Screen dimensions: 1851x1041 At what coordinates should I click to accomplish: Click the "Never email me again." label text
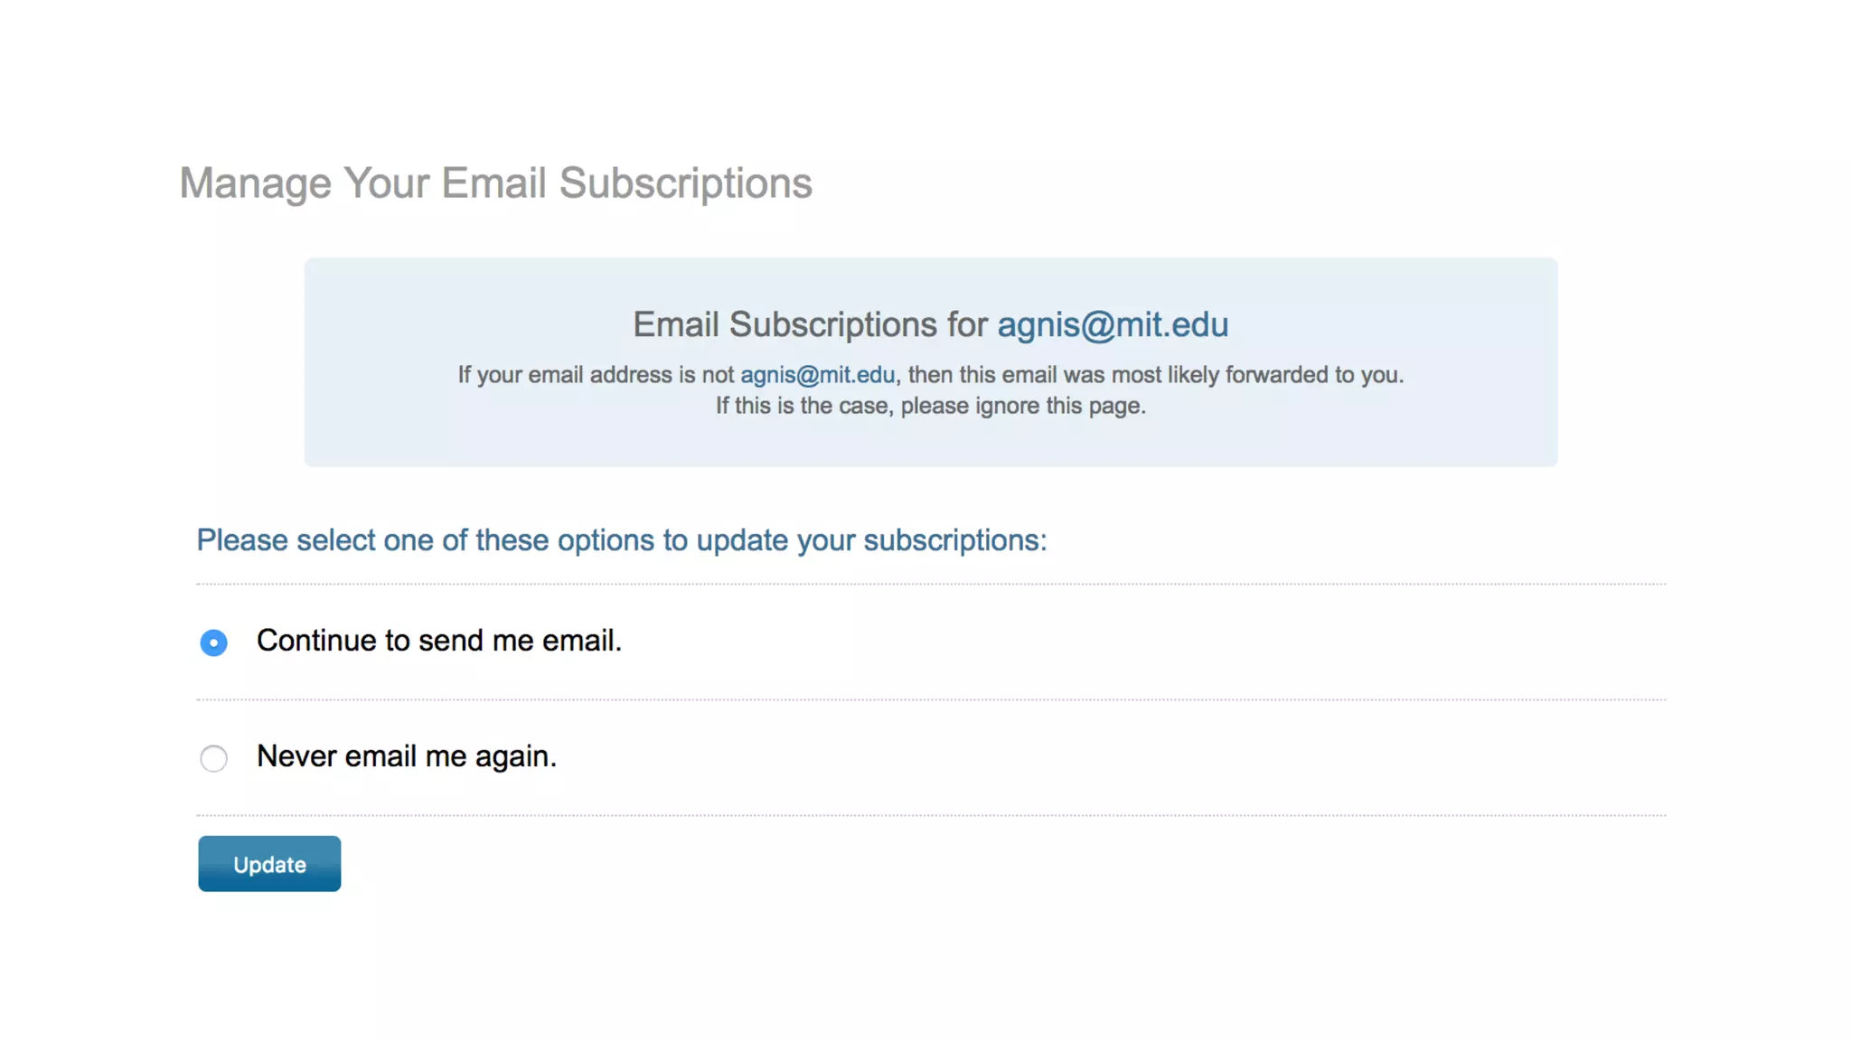pos(407,756)
